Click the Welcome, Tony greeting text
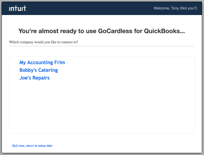This screenshot has width=204, height=155. click(x=166, y=8)
